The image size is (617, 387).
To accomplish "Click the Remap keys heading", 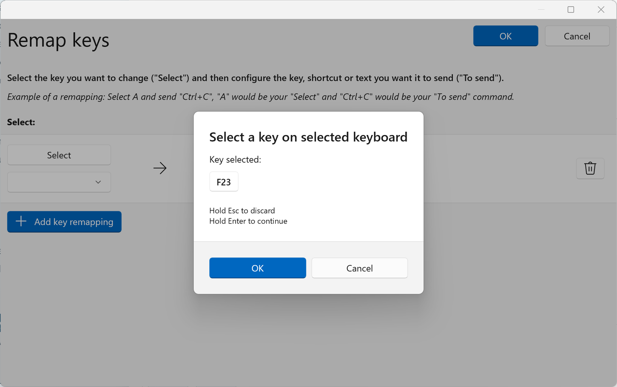I will coord(58,40).
